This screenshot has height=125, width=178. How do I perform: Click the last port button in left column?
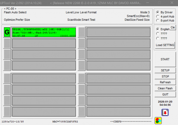[x=7, y=112]
